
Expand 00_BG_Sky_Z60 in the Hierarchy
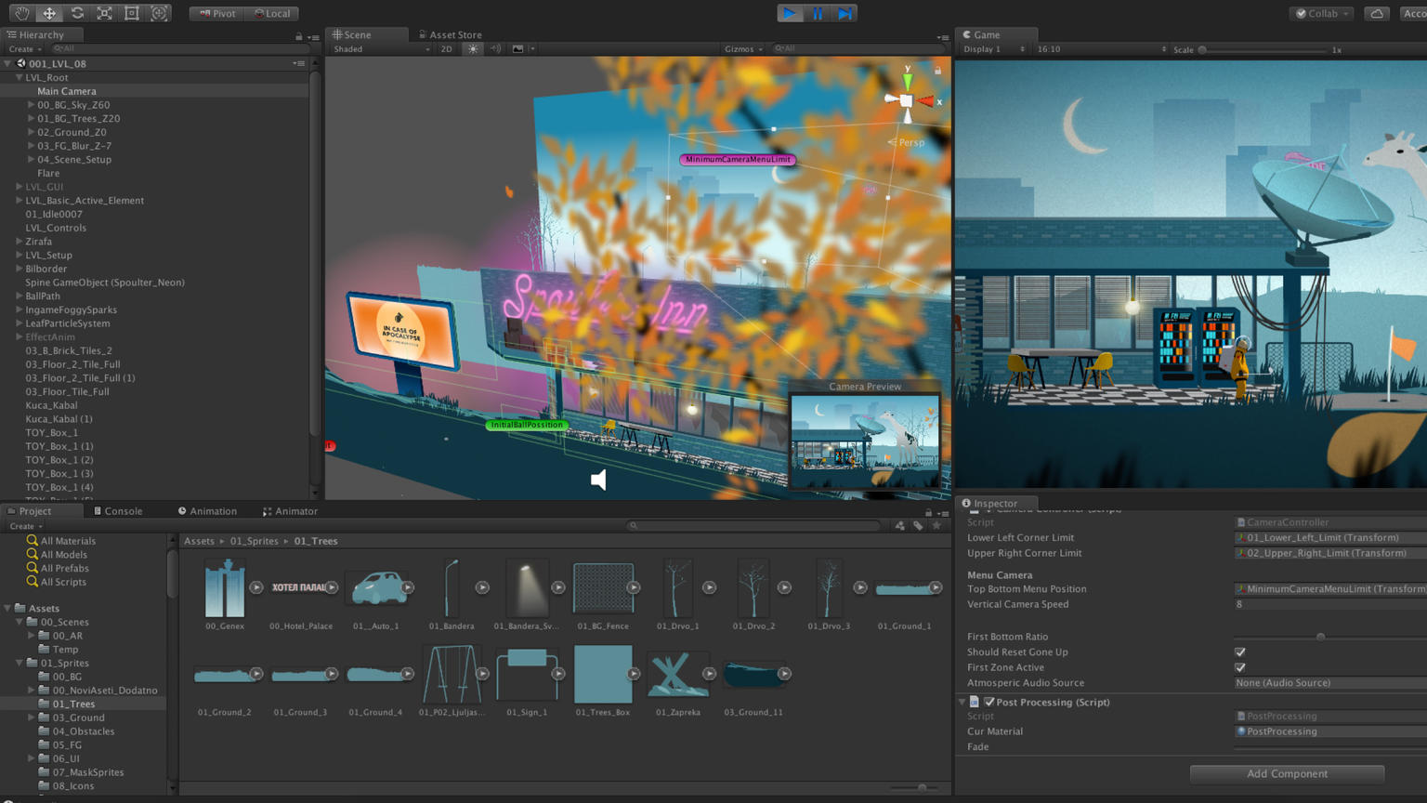(32, 105)
